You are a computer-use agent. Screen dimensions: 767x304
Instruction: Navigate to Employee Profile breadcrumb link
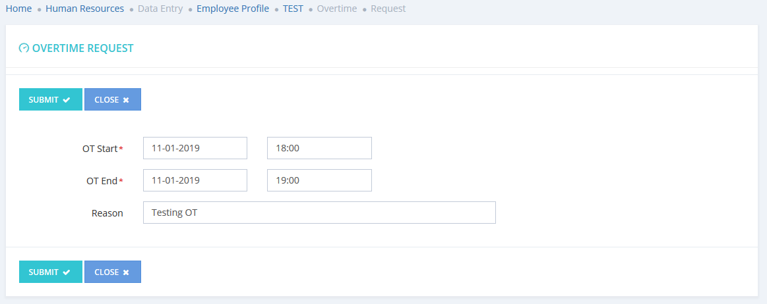pos(233,9)
